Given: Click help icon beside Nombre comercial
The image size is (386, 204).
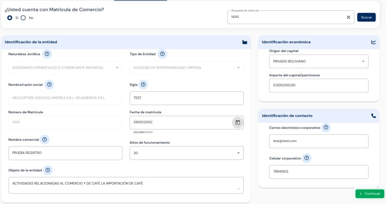Looking at the screenshot, I should [45, 140].
